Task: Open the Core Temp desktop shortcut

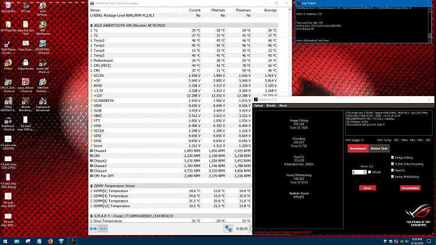Action: (x=42, y=9)
